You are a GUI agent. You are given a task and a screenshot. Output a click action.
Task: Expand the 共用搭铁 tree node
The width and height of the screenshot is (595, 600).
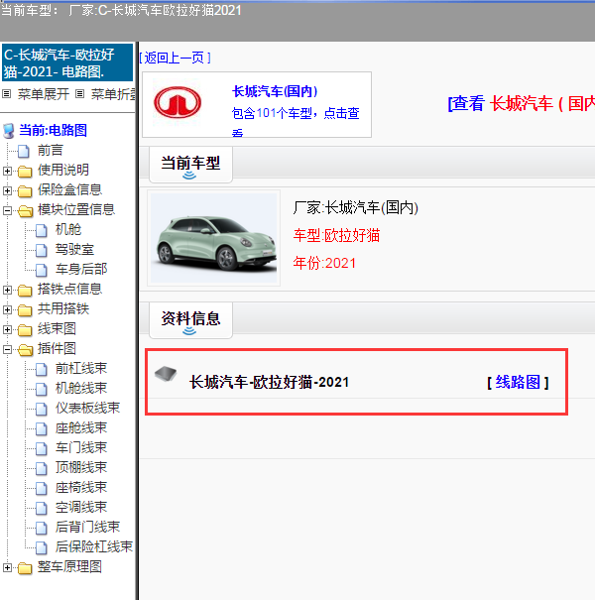click(x=7, y=309)
